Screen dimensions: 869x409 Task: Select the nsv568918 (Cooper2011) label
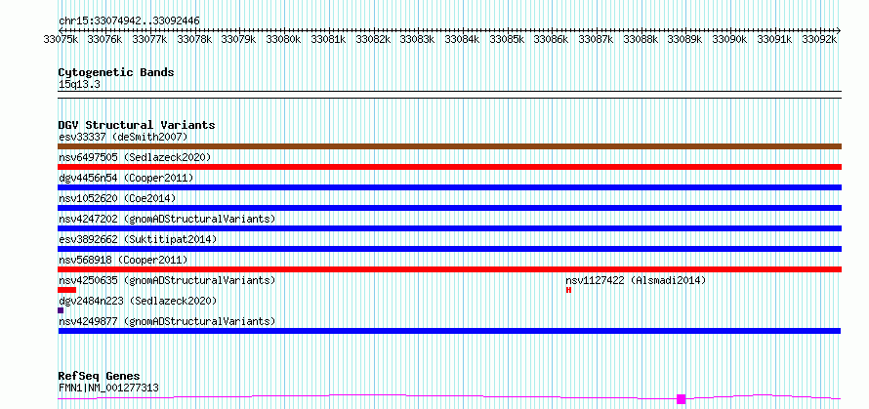pyautogui.click(x=124, y=260)
